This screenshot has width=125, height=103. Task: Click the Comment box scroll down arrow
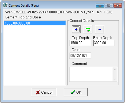pos(115,79)
